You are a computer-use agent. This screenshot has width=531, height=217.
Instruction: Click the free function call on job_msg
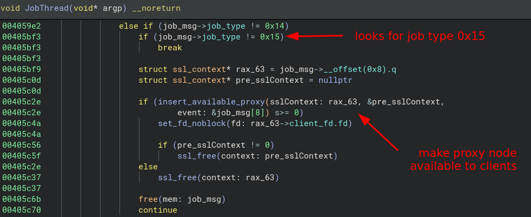click(x=148, y=199)
